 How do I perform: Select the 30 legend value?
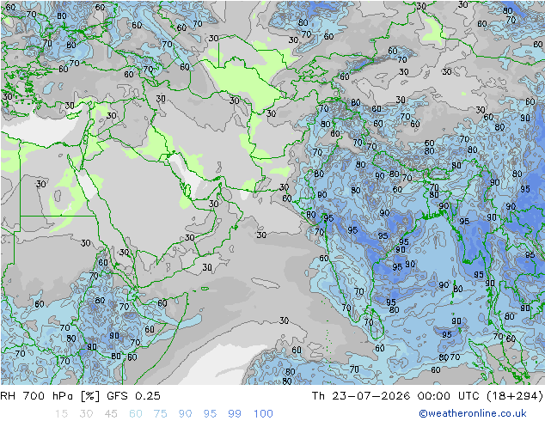point(86,414)
